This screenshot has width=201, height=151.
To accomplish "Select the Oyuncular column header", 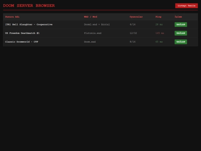I will click(136, 17).
